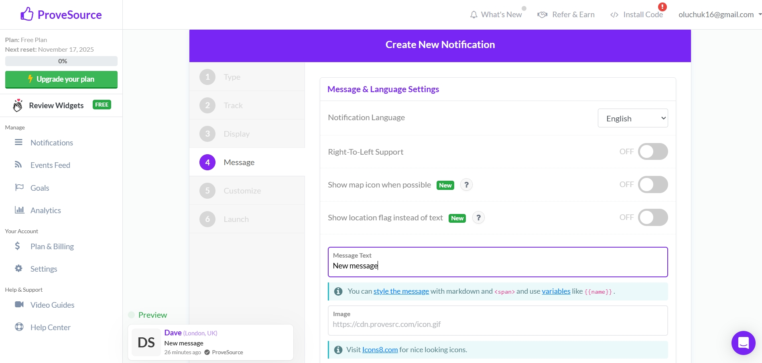Select the Refer & Earn icon

542,14
